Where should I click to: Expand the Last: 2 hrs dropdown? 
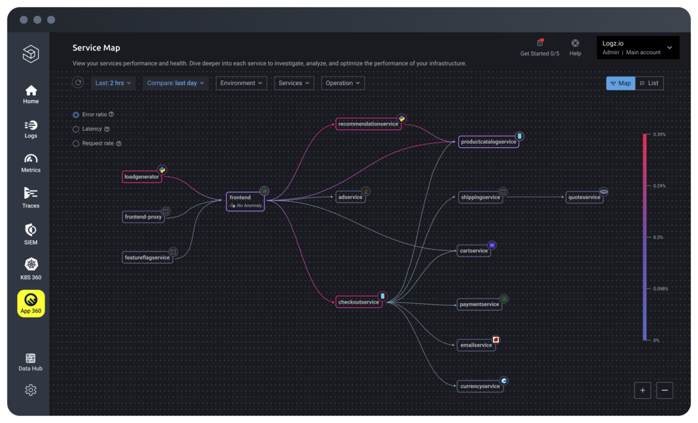(113, 83)
